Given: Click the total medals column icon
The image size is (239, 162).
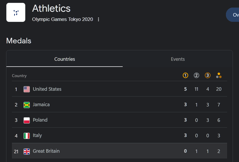Looking at the screenshot, I should (219, 75).
